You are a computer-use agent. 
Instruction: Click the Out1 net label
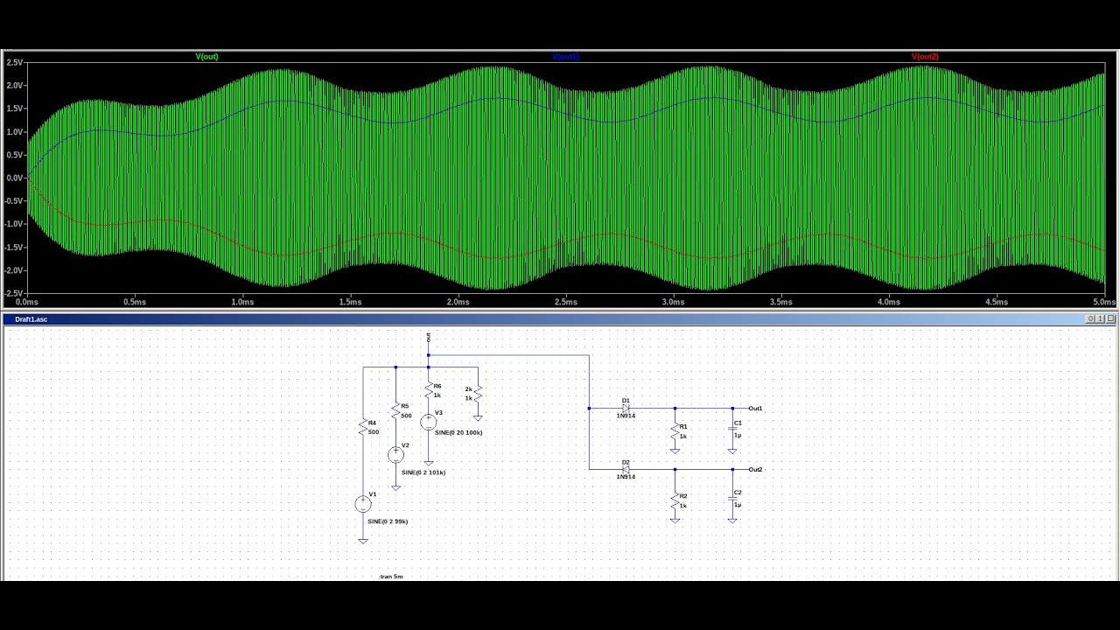click(755, 409)
